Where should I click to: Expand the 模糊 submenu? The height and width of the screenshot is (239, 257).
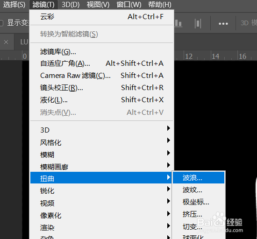coord(101,155)
